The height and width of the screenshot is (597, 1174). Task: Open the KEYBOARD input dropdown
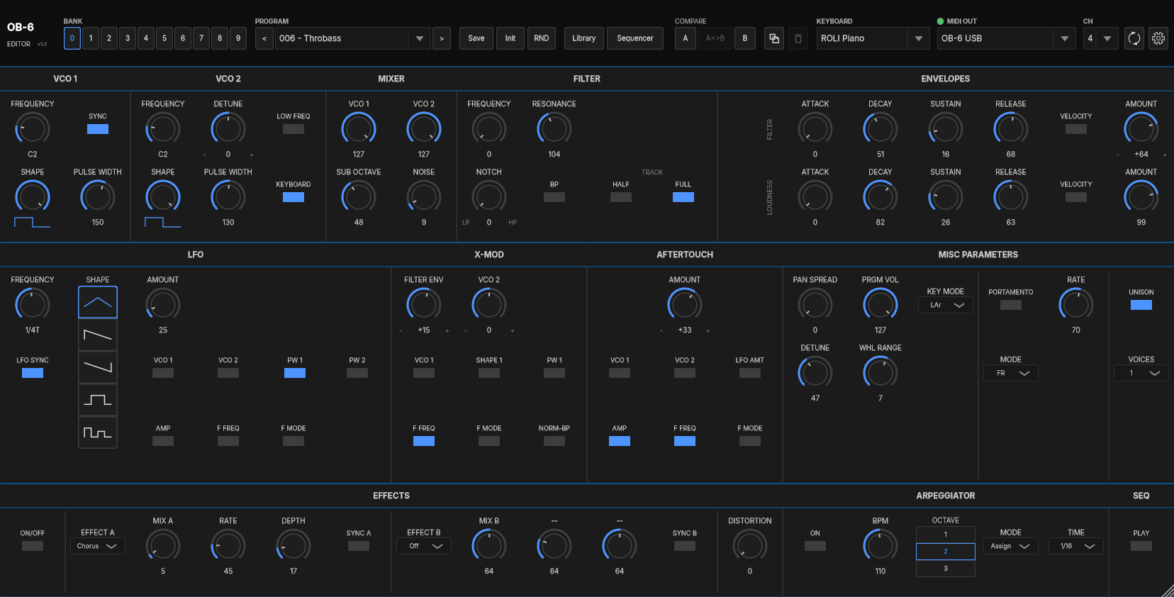pos(873,38)
